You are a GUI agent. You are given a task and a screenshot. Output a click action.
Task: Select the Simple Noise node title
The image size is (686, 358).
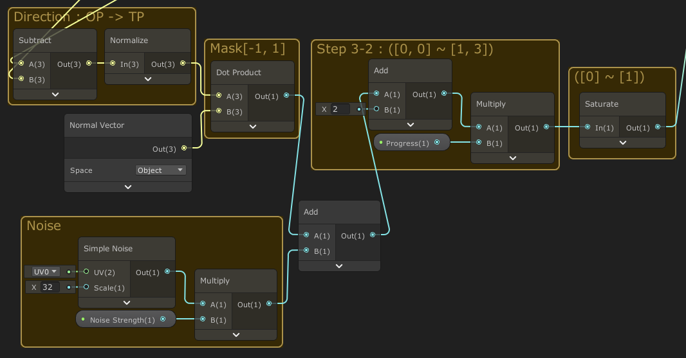108,249
